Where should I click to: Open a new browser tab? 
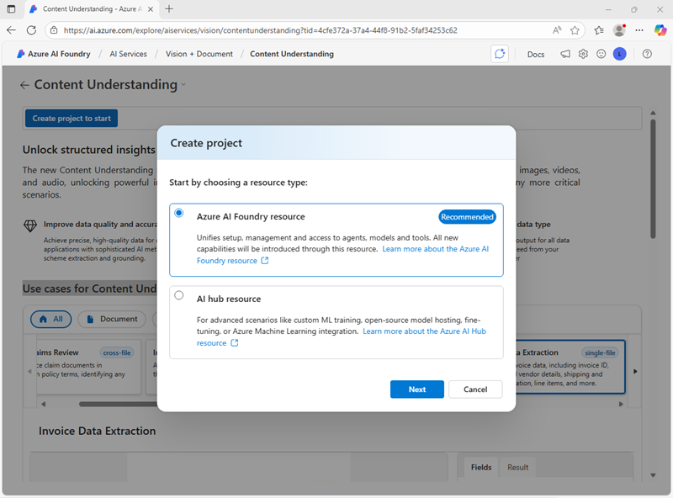[x=169, y=8]
